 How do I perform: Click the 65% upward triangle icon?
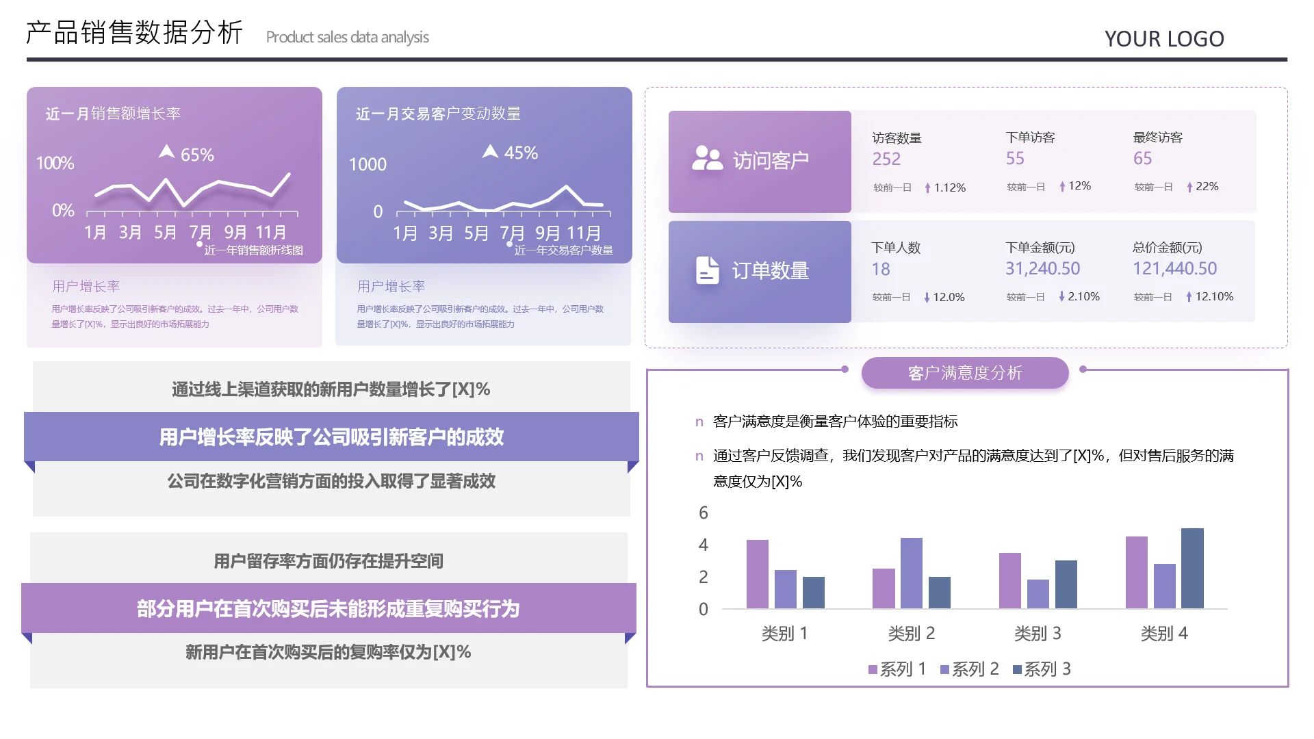166,151
